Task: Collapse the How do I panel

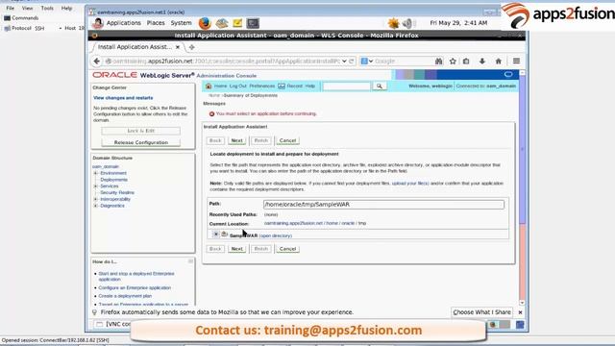Action: [x=190, y=261]
